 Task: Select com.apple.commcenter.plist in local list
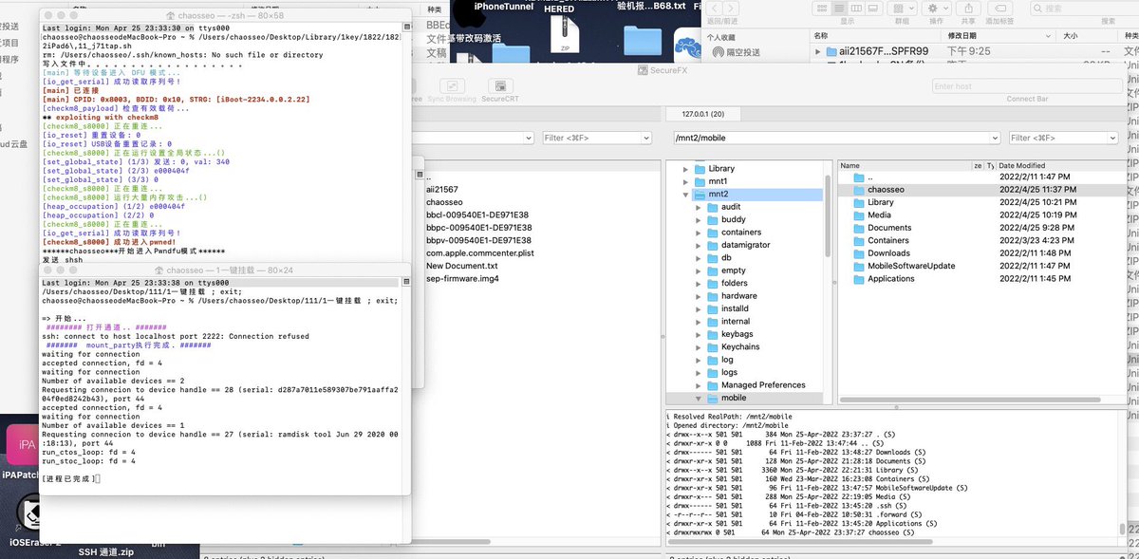click(x=480, y=253)
